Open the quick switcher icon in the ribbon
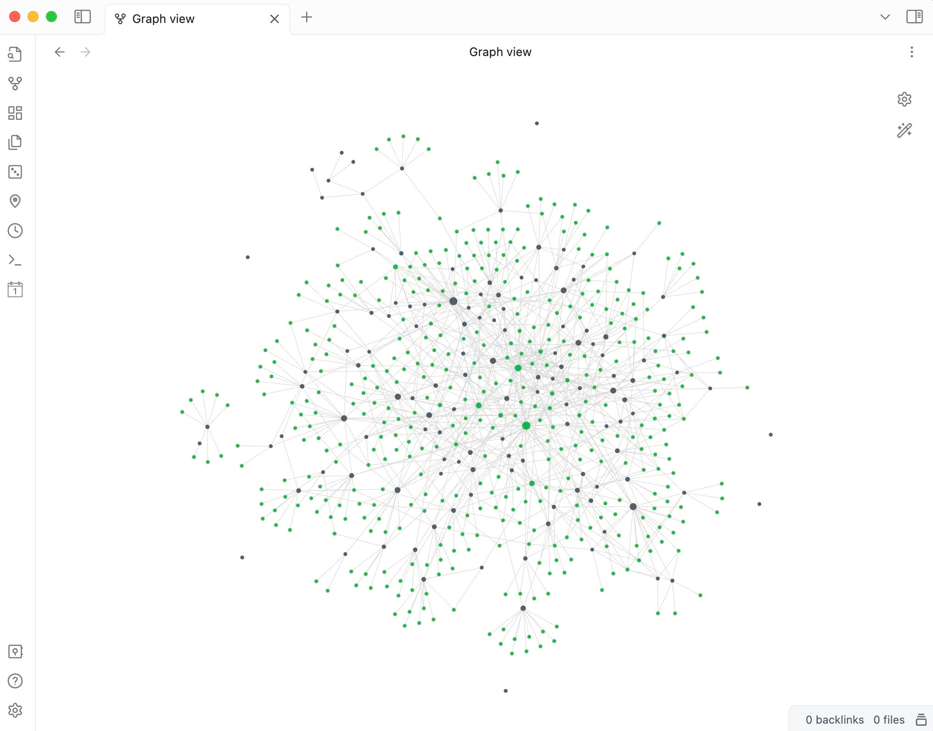The image size is (933, 731). tap(15, 54)
